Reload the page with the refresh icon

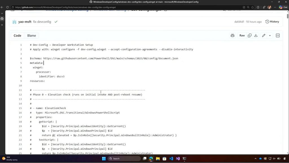pyautogui.click(x=7, y=7)
